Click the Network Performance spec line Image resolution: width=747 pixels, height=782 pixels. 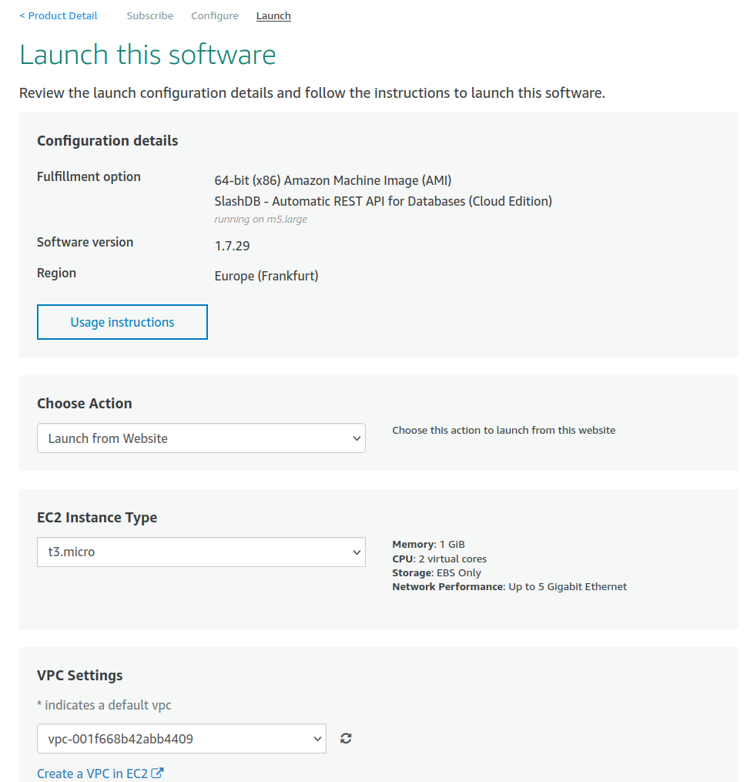tap(509, 587)
